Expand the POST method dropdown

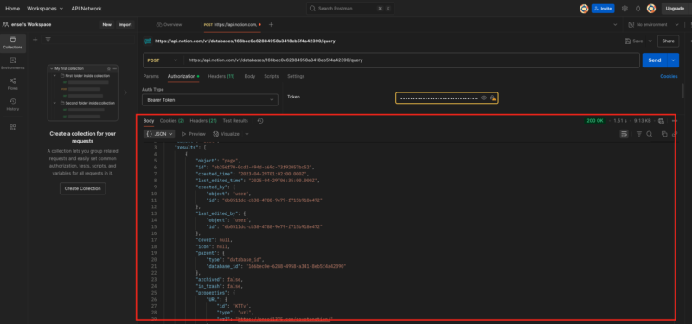(x=163, y=60)
